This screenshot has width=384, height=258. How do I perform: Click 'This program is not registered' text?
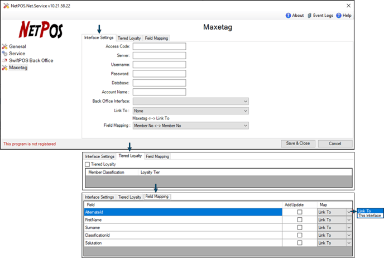point(30,144)
